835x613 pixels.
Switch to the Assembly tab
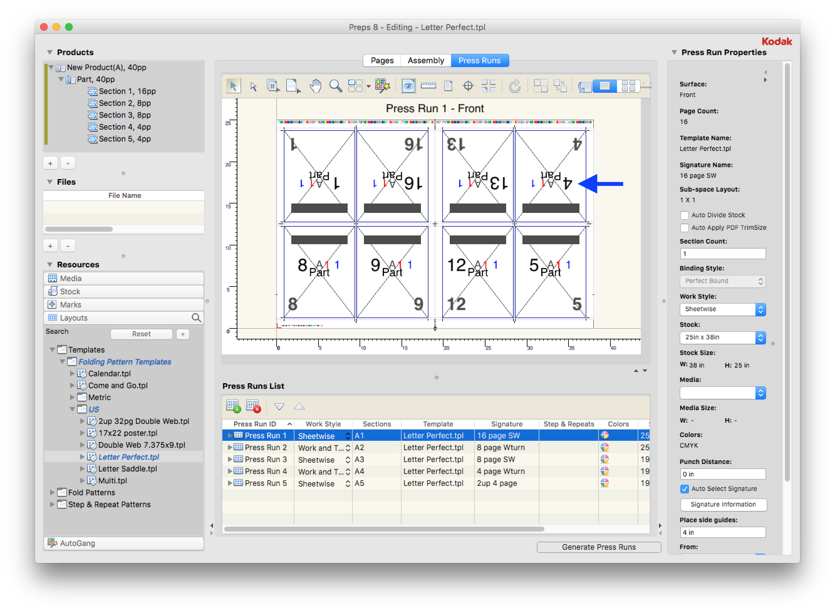click(x=426, y=60)
